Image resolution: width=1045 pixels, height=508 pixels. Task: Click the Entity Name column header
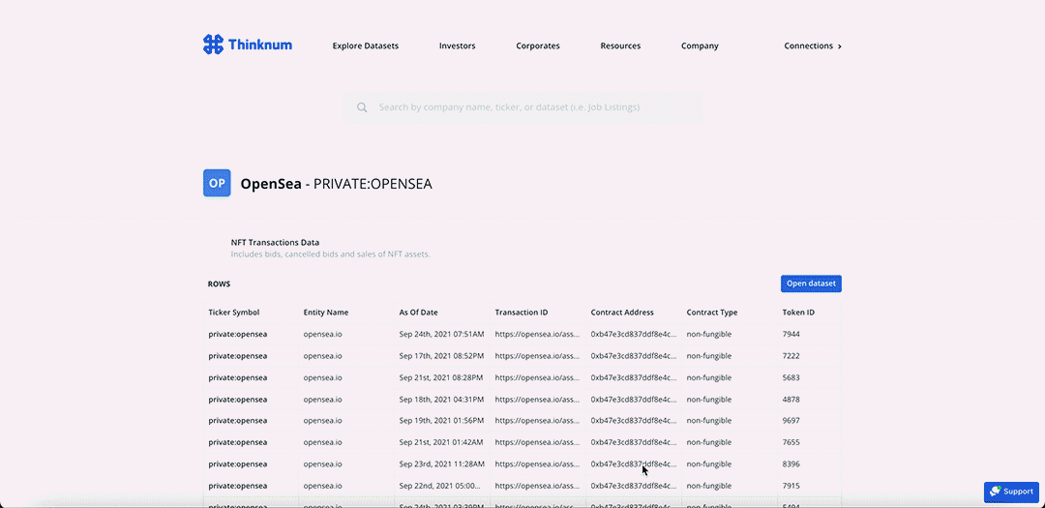(x=326, y=312)
